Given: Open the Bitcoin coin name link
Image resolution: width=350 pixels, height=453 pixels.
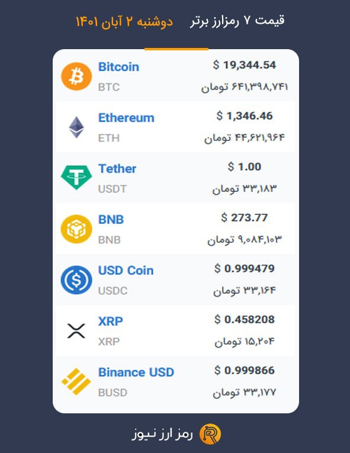Looking at the screenshot, I should point(118,67).
